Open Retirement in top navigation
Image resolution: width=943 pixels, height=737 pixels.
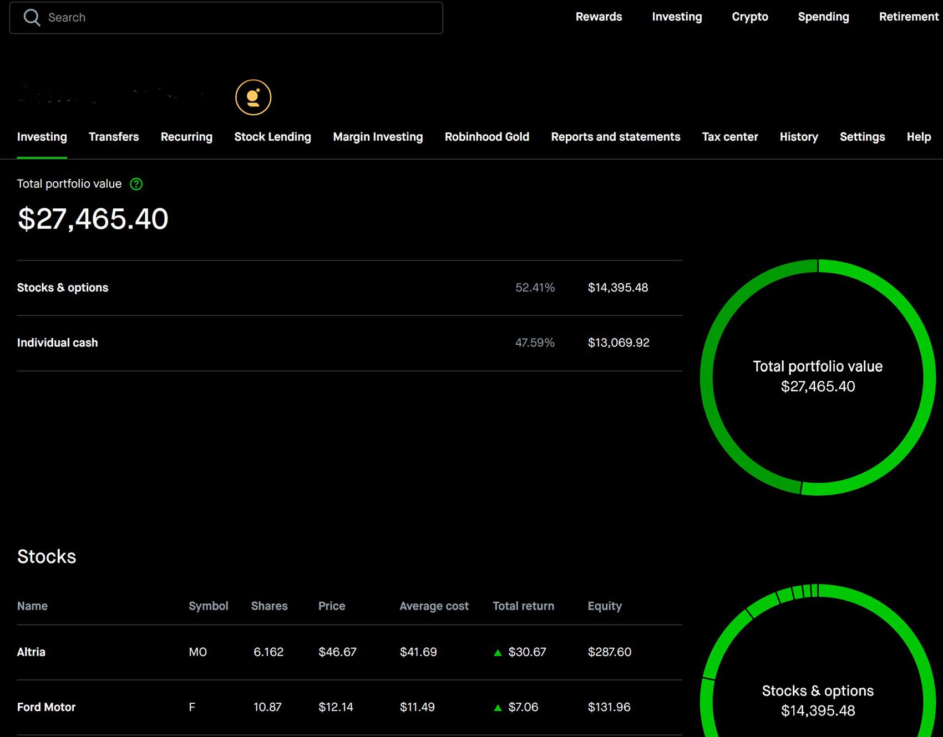(909, 17)
